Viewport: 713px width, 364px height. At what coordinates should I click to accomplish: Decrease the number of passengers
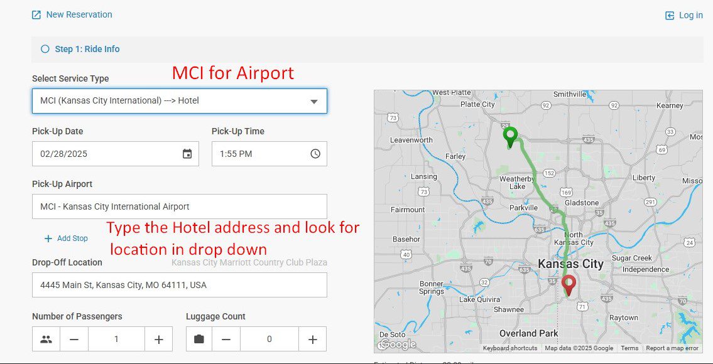pos(74,339)
